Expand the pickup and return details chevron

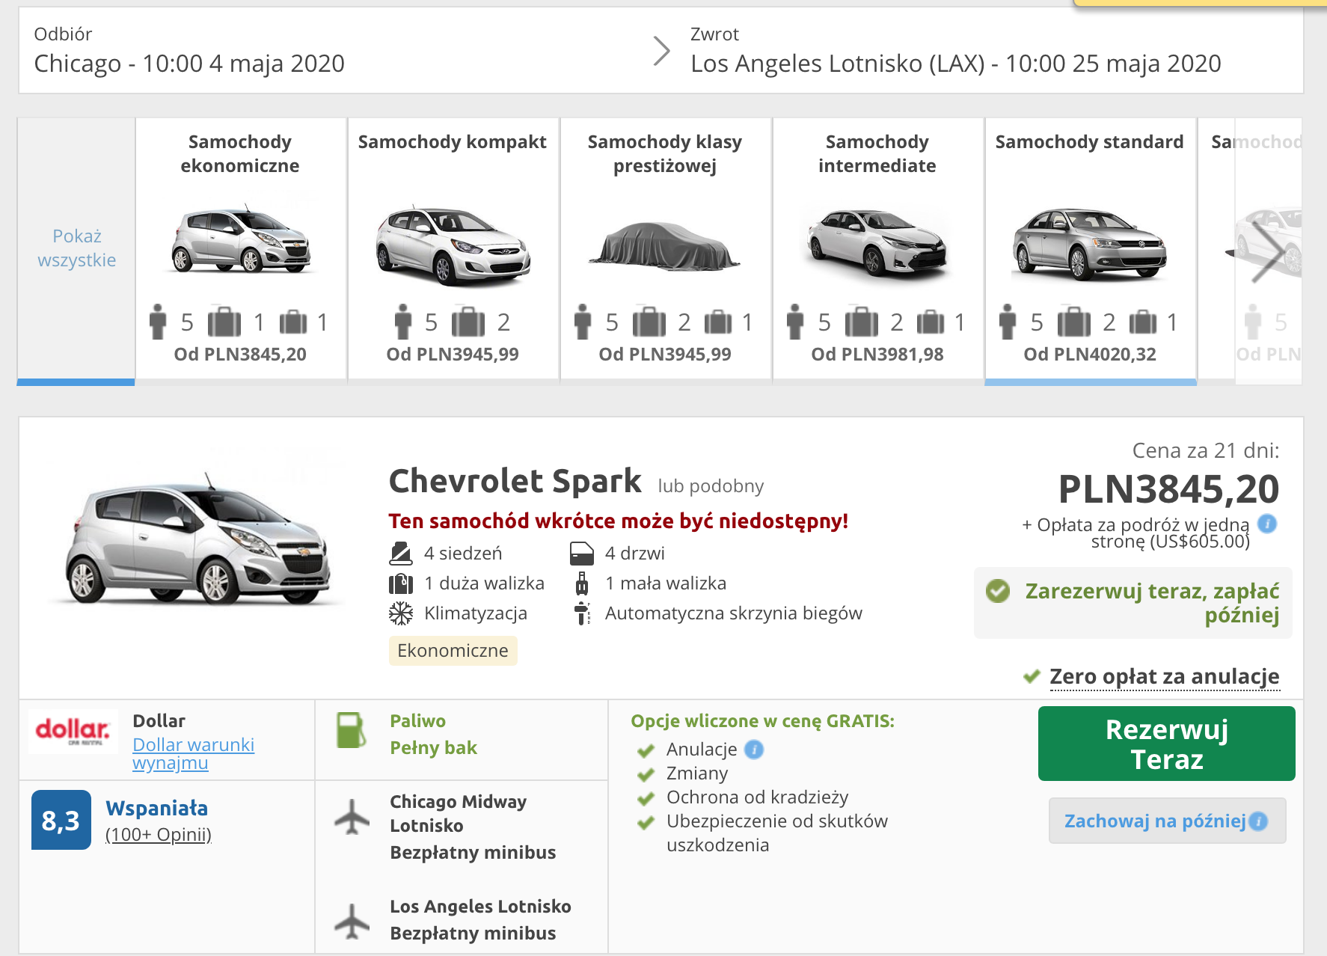[x=661, y=51]
